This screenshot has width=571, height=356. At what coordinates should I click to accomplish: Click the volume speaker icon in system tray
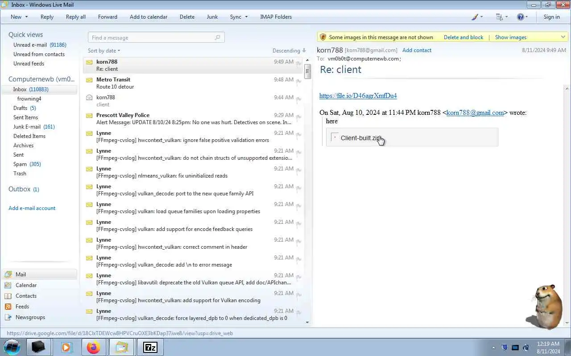(x=526, y=348)
